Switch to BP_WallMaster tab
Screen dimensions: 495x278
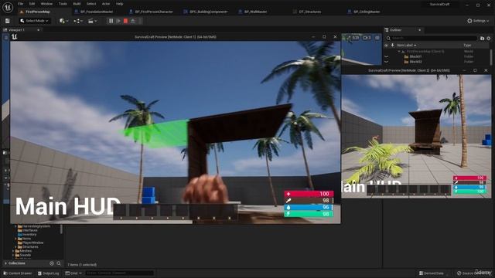coord(255,12)
